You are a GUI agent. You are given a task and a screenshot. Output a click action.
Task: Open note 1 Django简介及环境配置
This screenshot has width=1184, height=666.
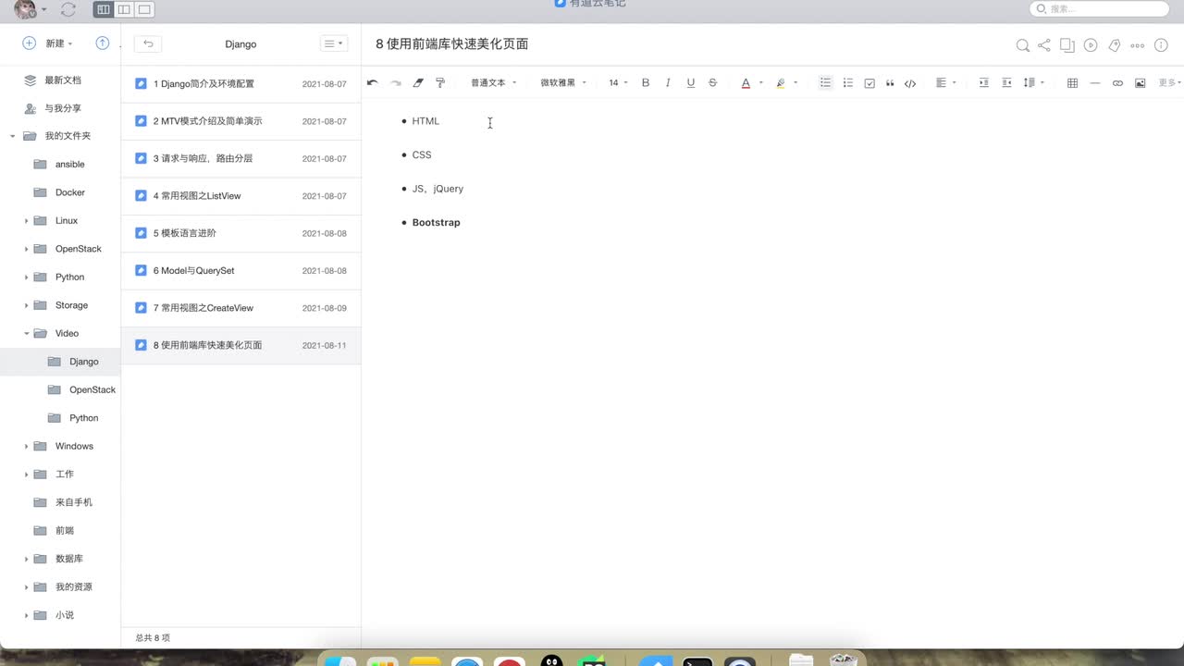pyautogui.click(x=240, y=84)
